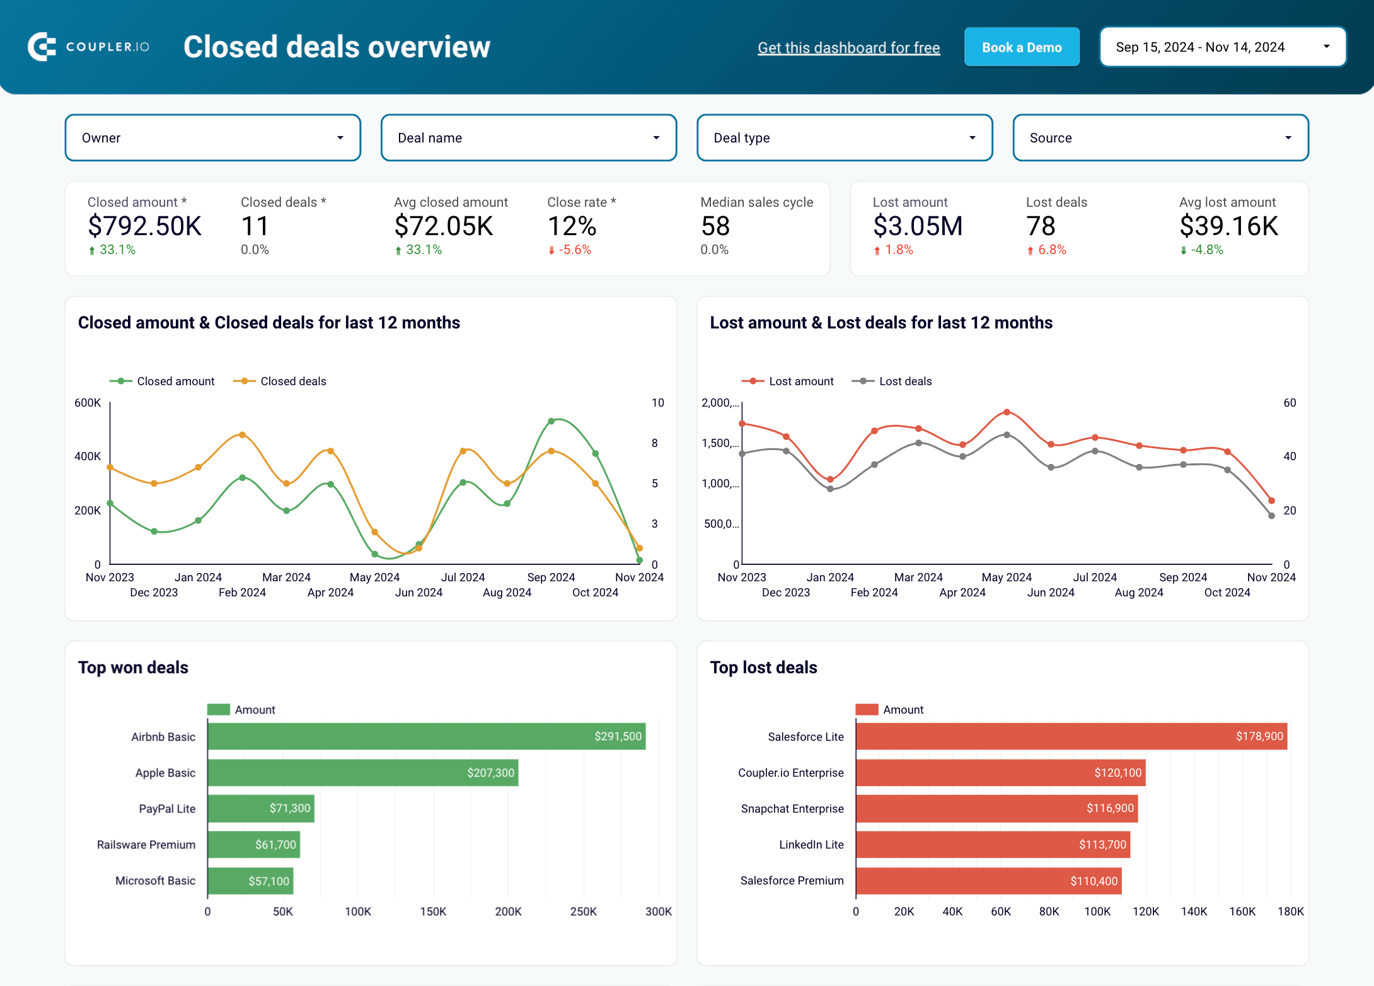Select the Railsware Premium bar
The width and height of the screenshot is (1374, 986).
point(254,844)
